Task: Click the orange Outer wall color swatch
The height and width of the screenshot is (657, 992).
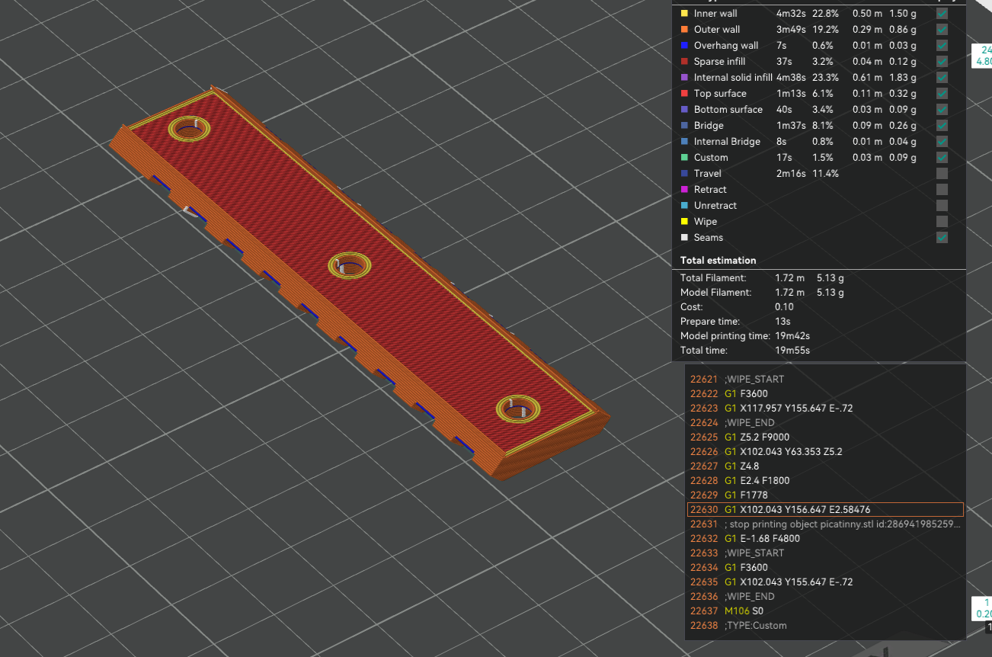Action: coord(684,30)
